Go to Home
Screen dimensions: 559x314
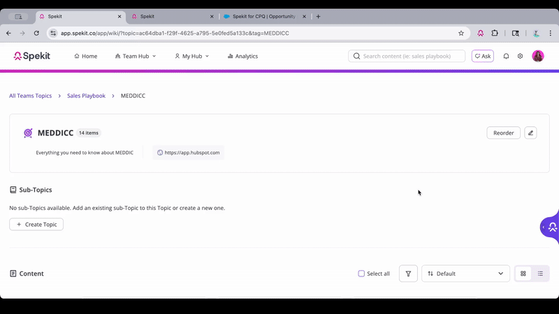[x=85, y=57]
